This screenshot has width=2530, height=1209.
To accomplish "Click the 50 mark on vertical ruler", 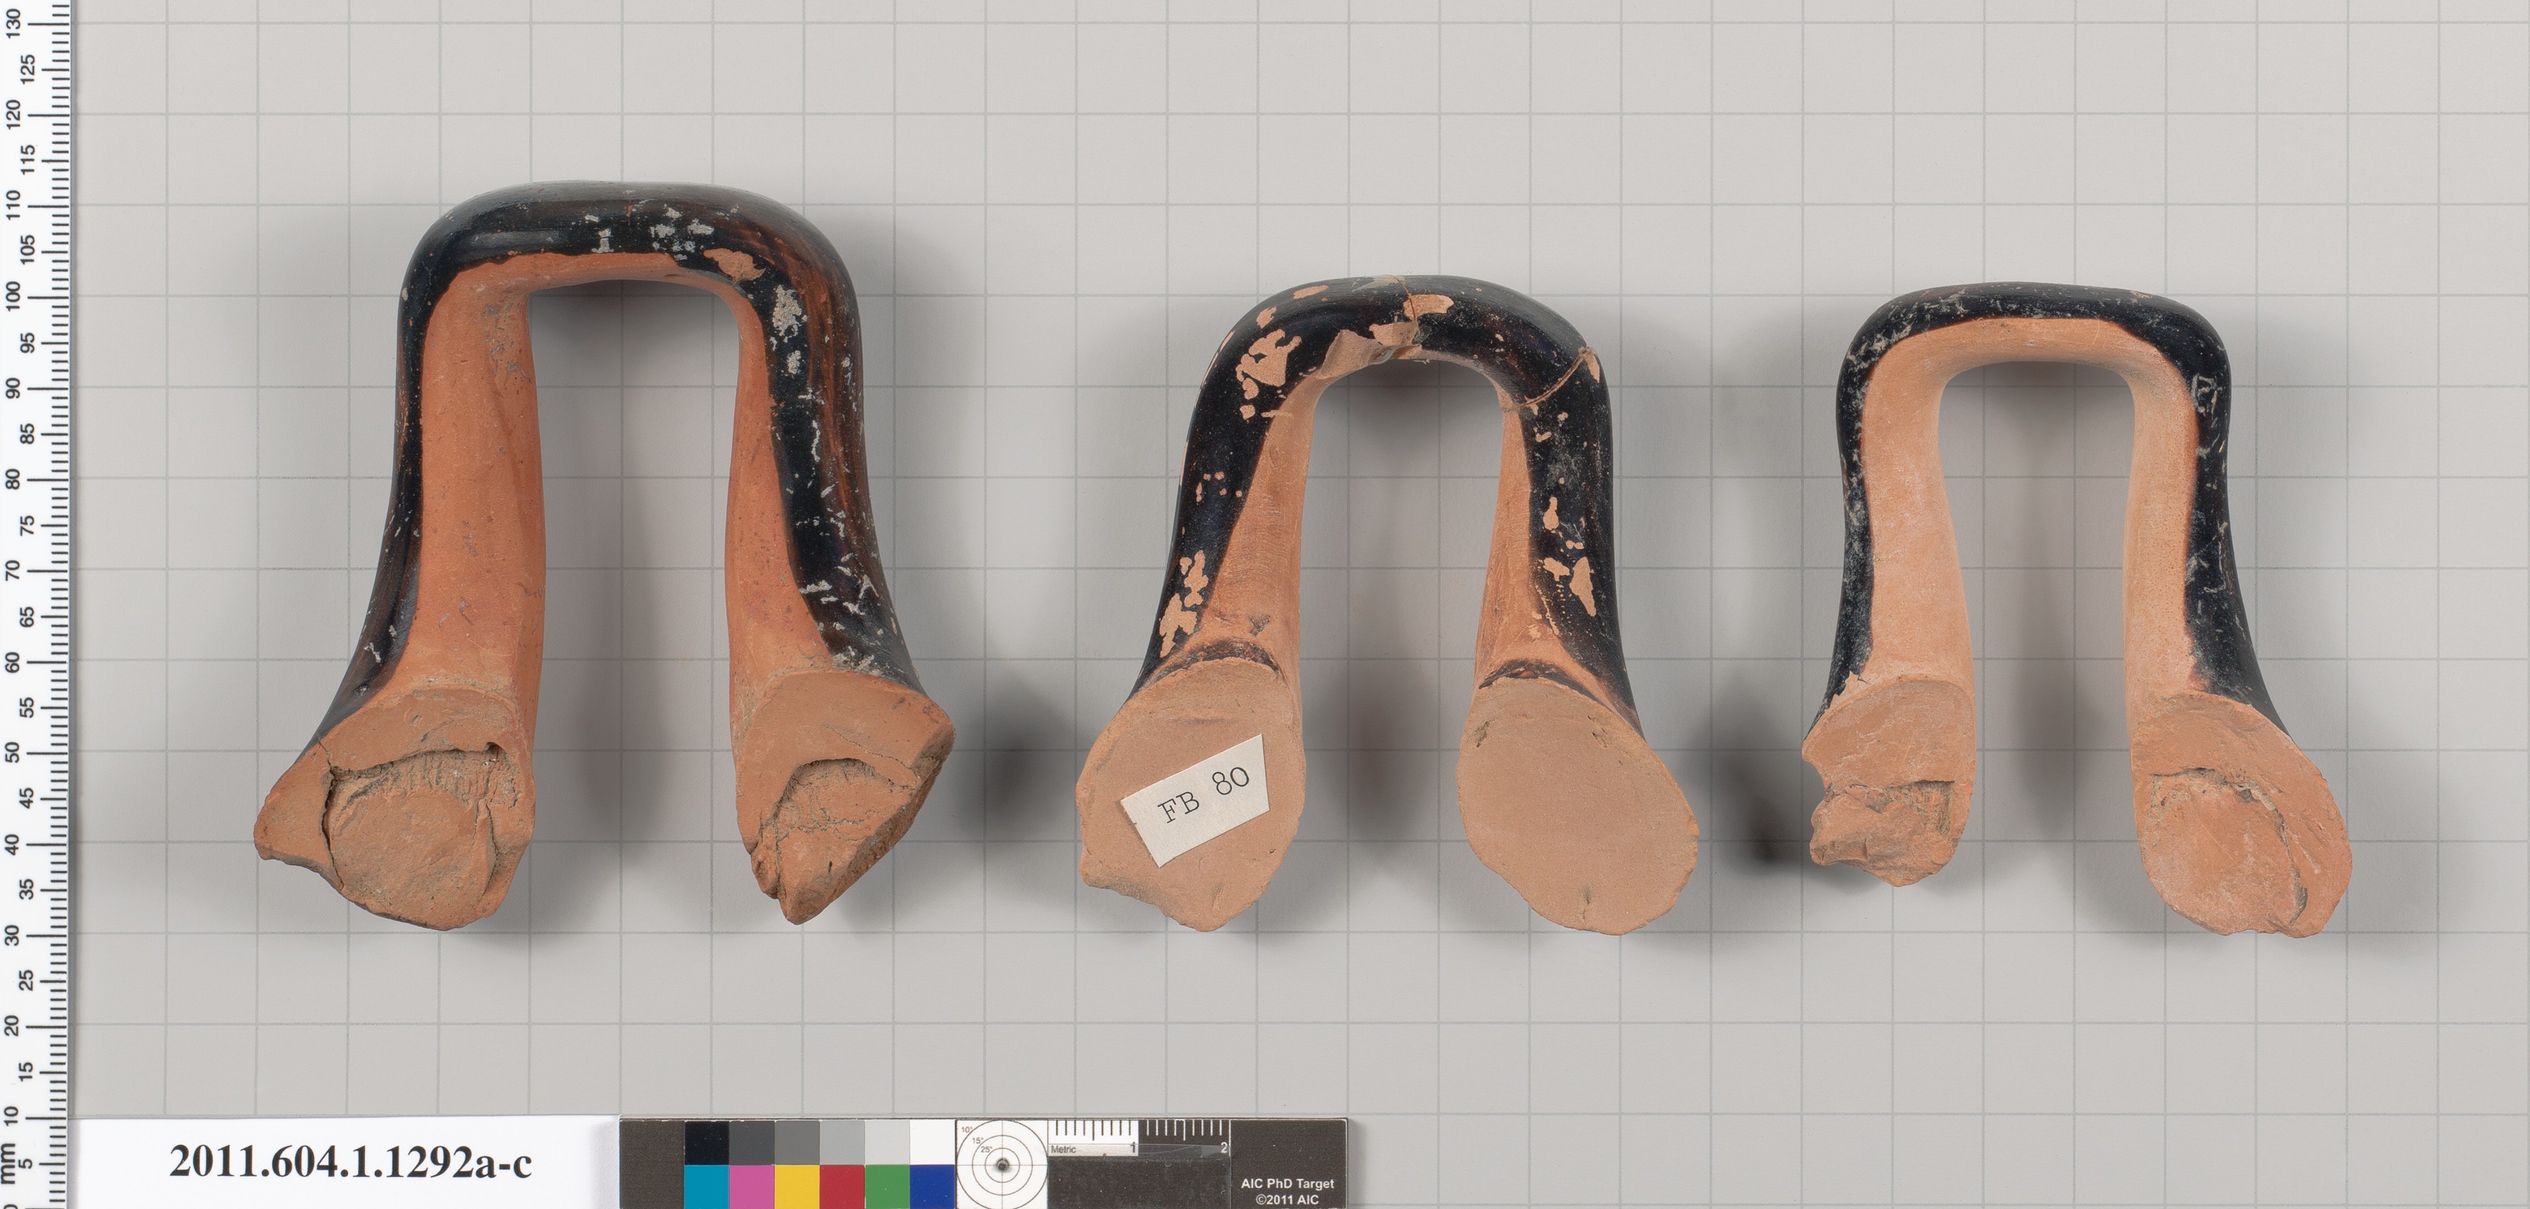I will 14,752.
